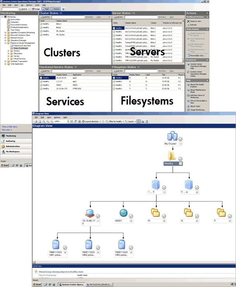Image resolution: width=236 pixels, height=287 pixels.
Task: Open the Layers dropdown in Diagram toolbar
Action: [135, 122]
